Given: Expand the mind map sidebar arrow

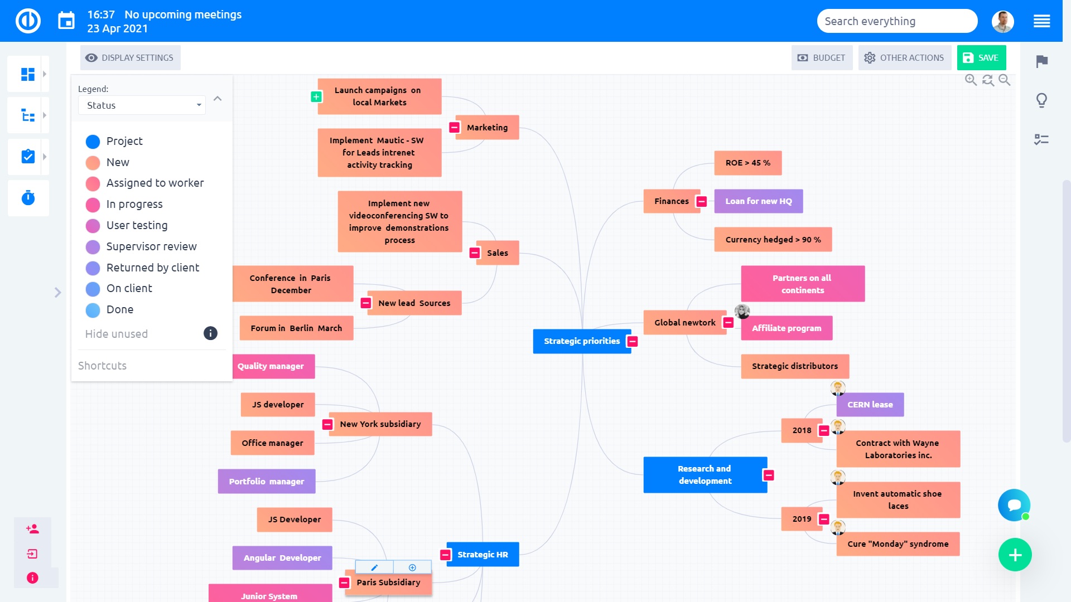Looking at the screenshot, I should tap(58, 292).
